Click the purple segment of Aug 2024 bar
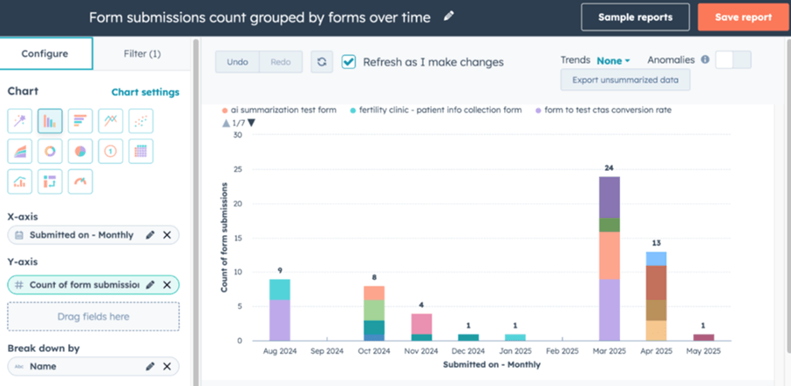Screen dimensions: 791x386 pos(279,321)
